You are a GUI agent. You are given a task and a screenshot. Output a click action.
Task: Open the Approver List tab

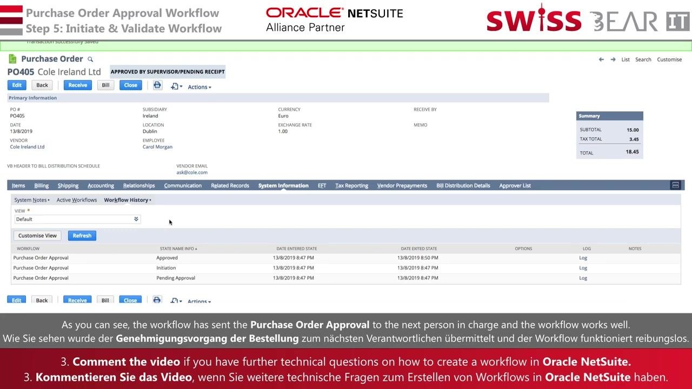click(515, 185)
